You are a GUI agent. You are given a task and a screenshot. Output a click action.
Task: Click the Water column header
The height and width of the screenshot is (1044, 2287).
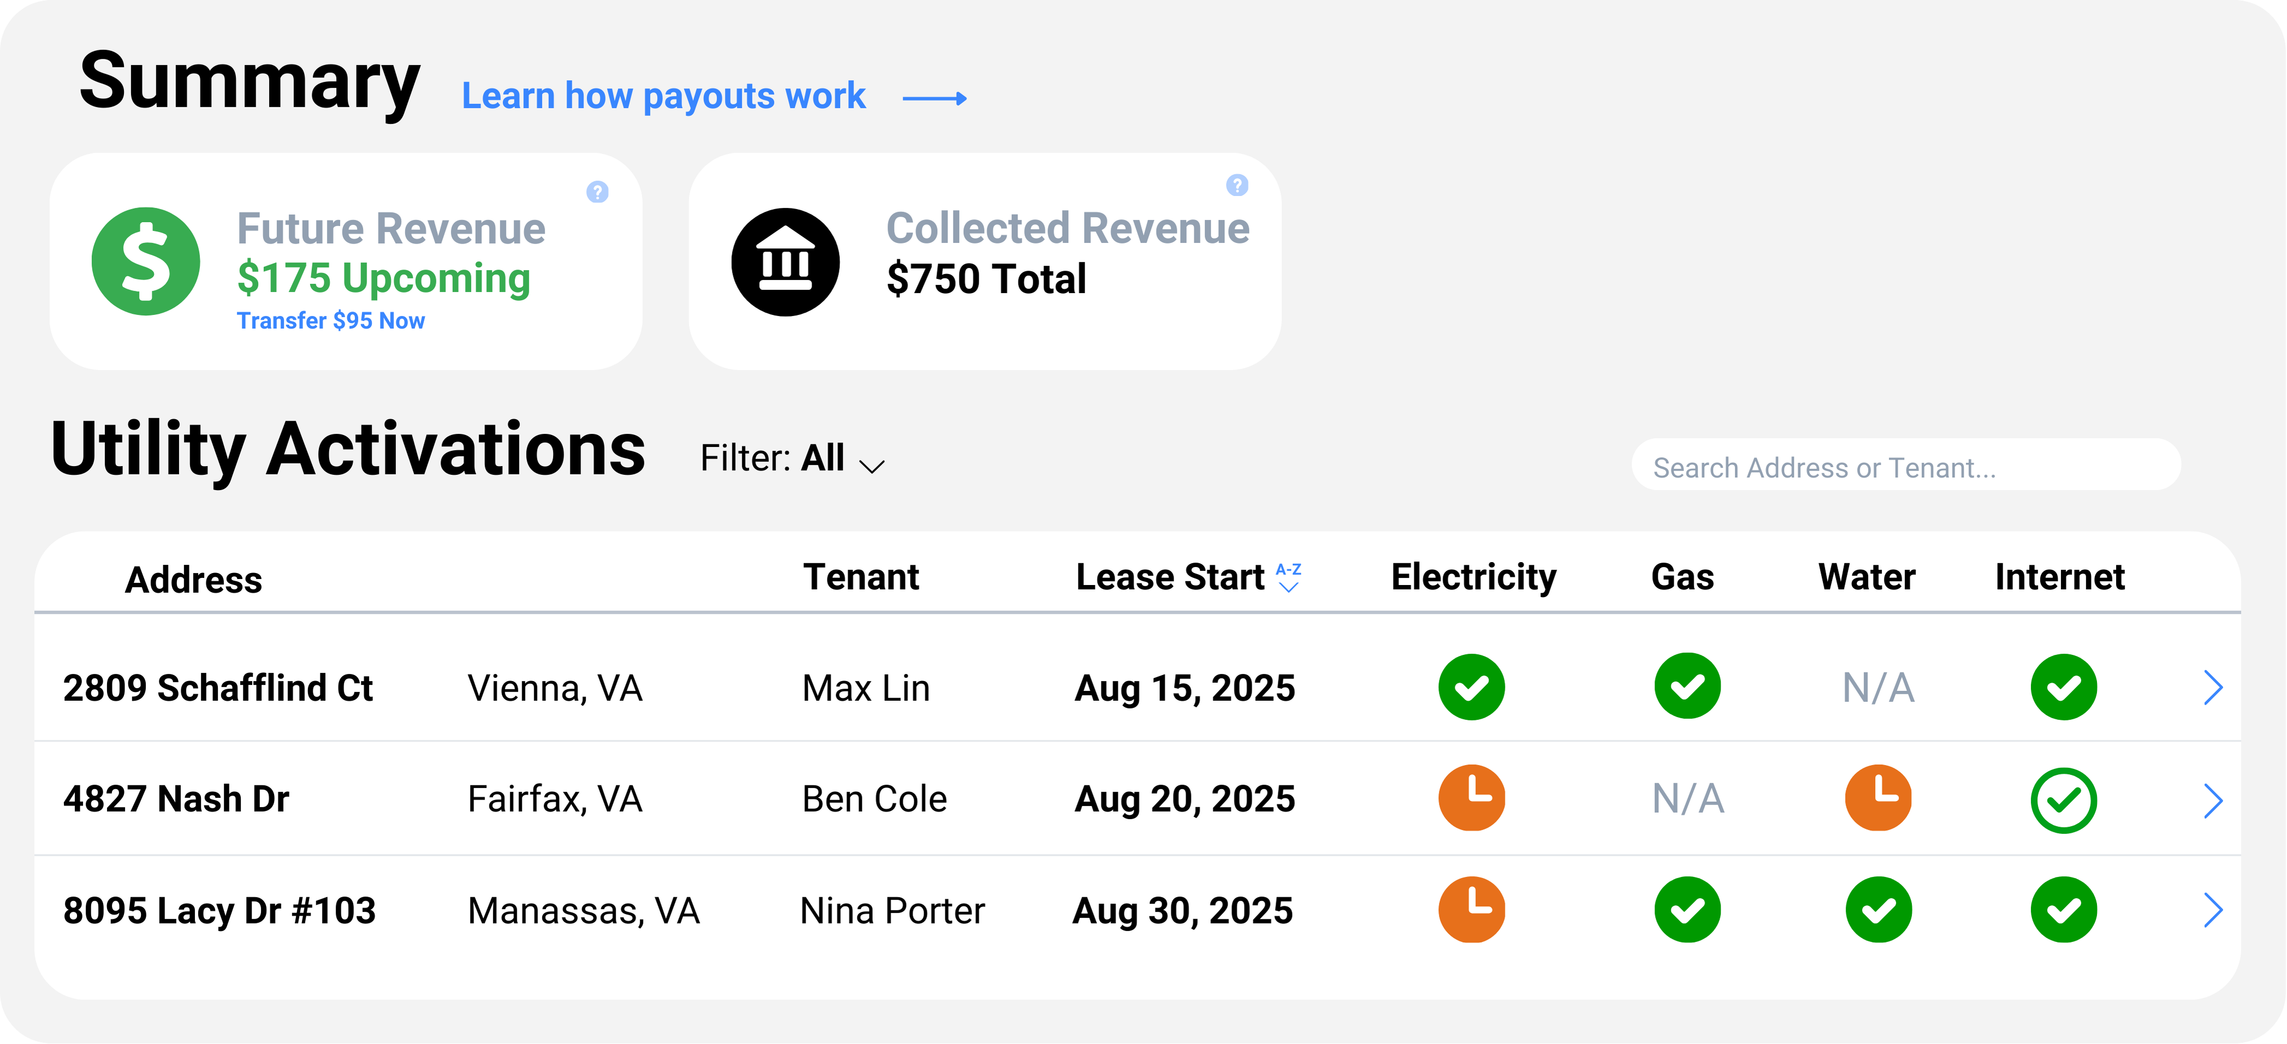[x=1866, y=577]
